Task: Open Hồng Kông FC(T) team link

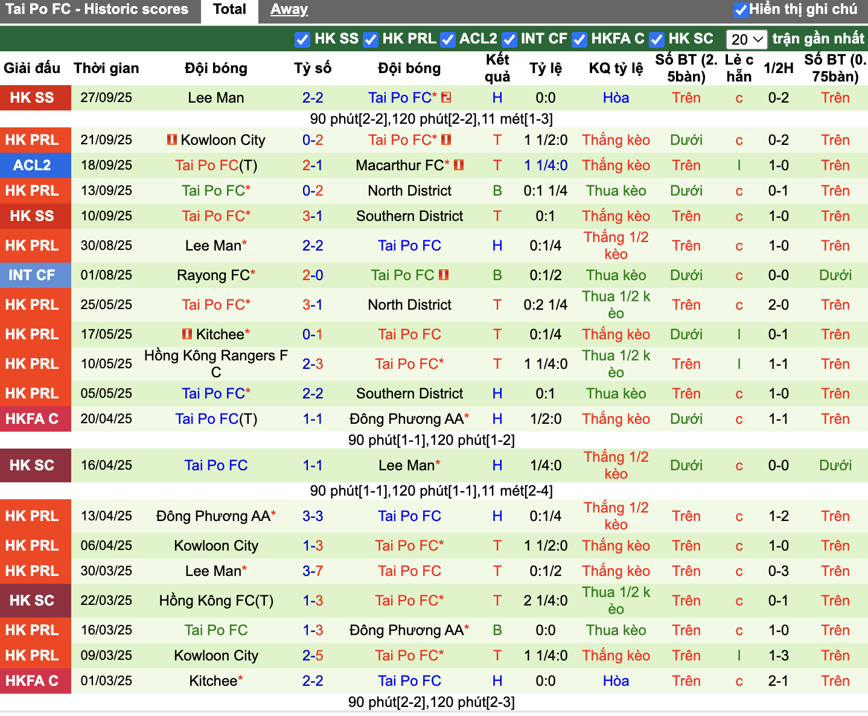Action: coord(216,601)
